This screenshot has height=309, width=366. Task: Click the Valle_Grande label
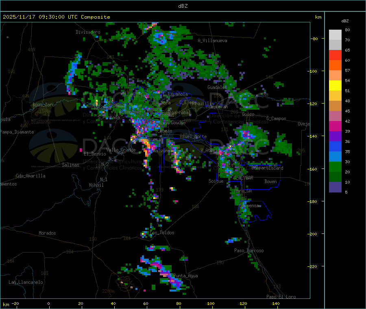click(x=121, y=150)
